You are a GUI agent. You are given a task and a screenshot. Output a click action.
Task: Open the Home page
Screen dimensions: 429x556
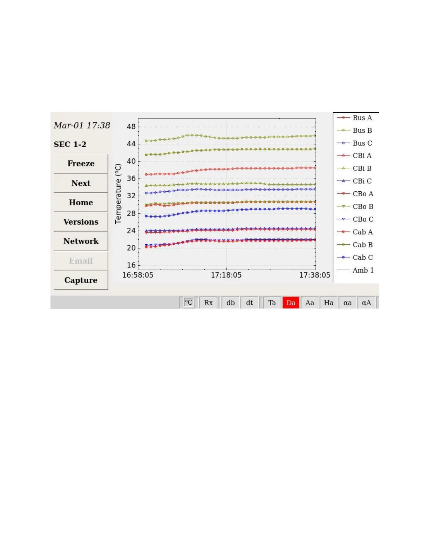coord(81,203)
